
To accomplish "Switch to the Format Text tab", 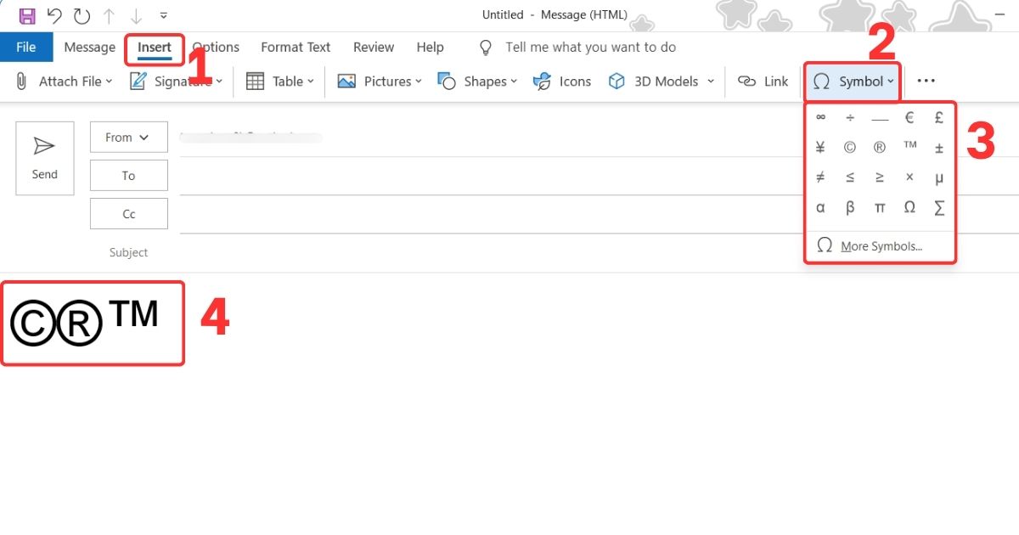I will (x=295, y=47).
